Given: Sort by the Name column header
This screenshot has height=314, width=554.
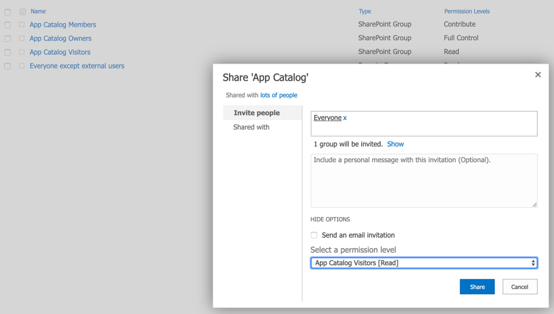Looking at the screenshot, I should pos(38,12).
